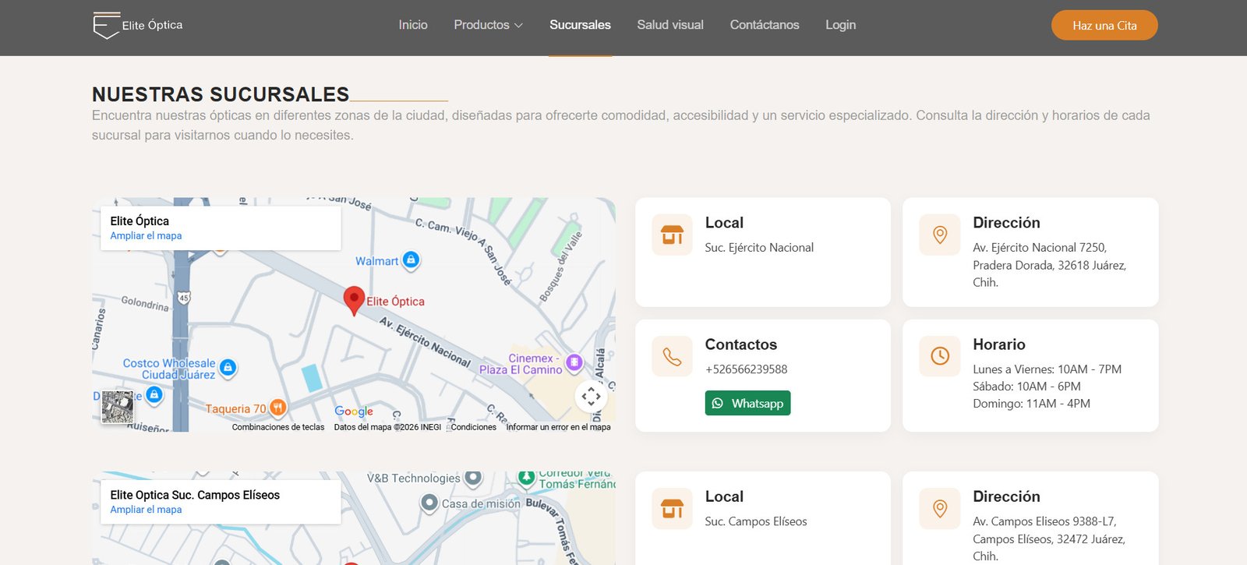Click the Walmart marker on the map
1247x565 pixels.
tap(411, 260)
